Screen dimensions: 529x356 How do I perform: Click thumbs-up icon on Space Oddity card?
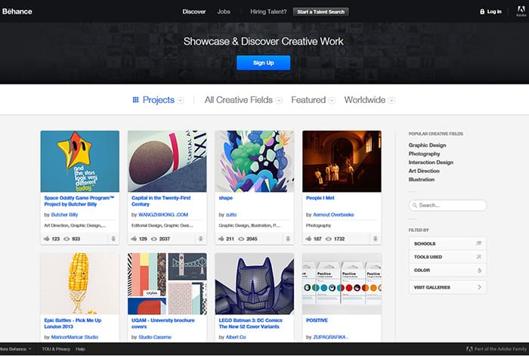(x=47, y=239)
